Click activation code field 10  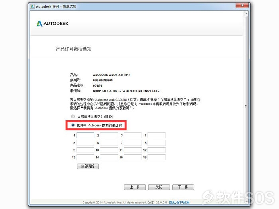109,150
